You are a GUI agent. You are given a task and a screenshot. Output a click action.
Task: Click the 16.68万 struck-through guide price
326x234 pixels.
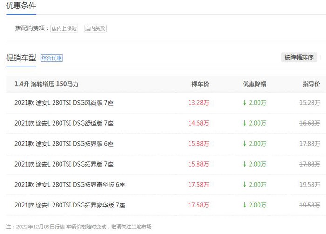pyautogui.click(x=310, y=123)
